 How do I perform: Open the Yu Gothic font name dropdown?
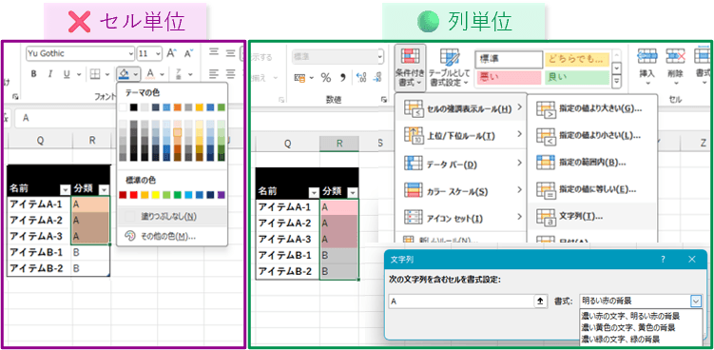[x=130, y=53]
